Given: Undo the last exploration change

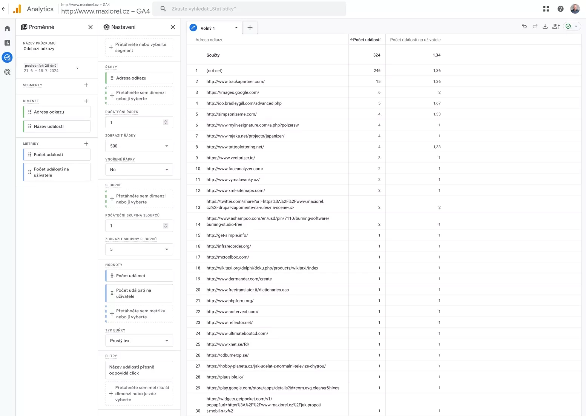Looking at the screenshot, I should (524, 26).
